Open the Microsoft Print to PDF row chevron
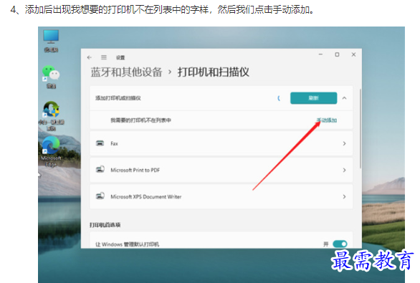Viewport: 420px width, 283px height. [345, 170]
